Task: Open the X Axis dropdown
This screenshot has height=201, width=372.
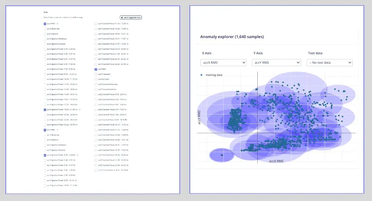Action: tap(224, 62)
